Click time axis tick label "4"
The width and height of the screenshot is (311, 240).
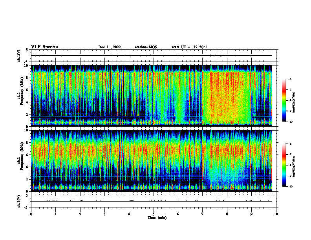coord(129,214)
